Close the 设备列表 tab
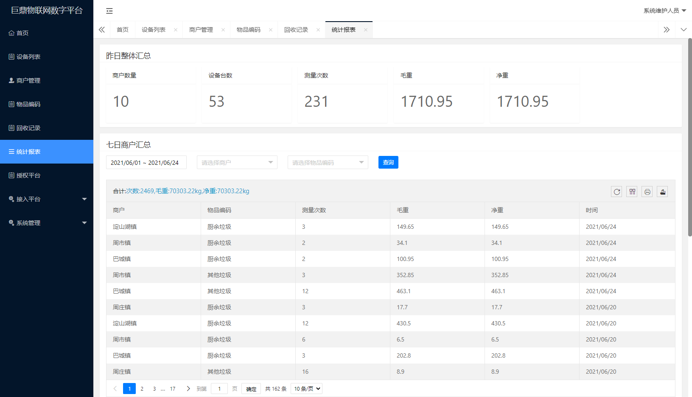692x397 pixels. (176, 30)
